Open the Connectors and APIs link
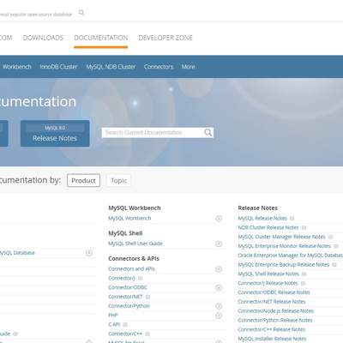The height and width of the screenshot is (343, 343). tap(131, 268)
